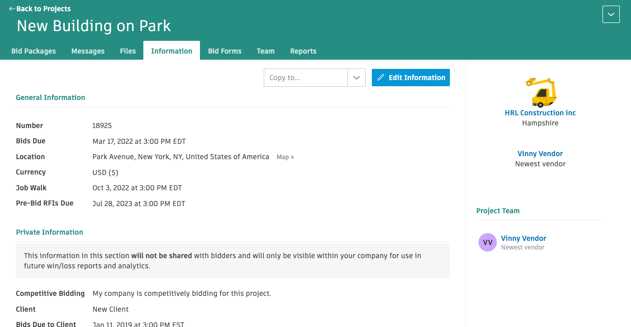This screenshot has height=327, width=631.
Task: Click into the Copy to... field
Action: (306, 78)
